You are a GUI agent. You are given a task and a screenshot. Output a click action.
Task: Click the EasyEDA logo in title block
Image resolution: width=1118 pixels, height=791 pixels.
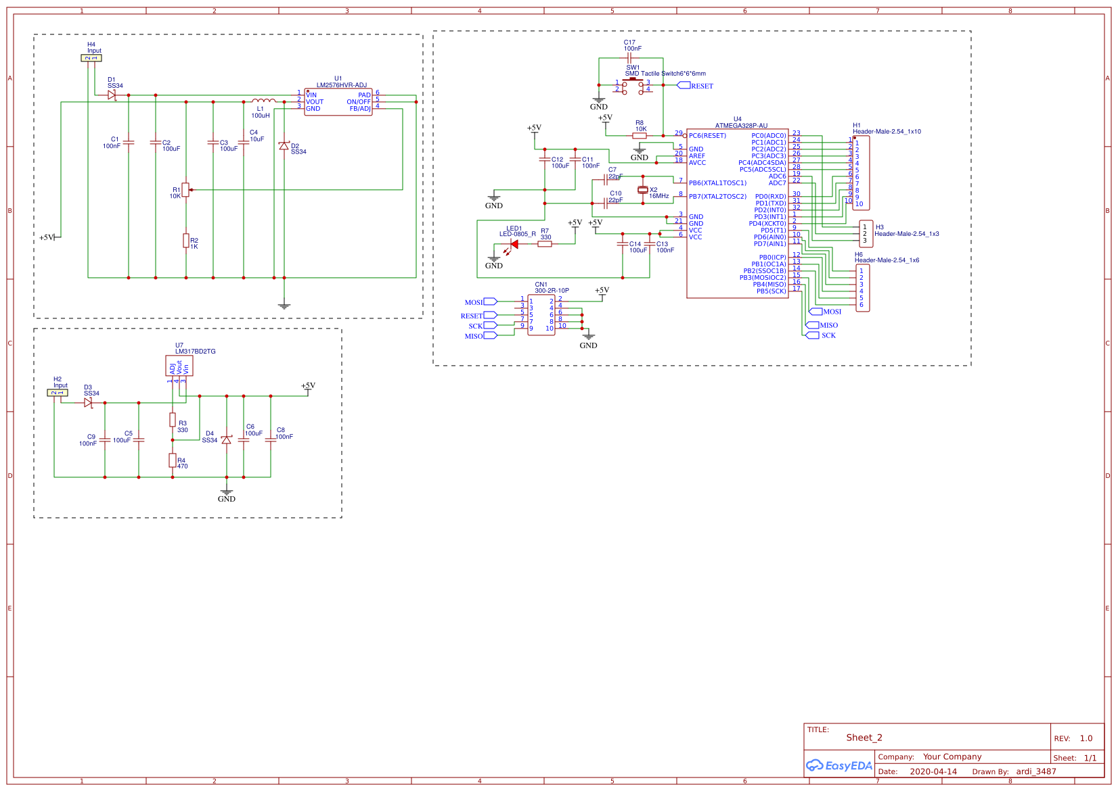point(838,765)
